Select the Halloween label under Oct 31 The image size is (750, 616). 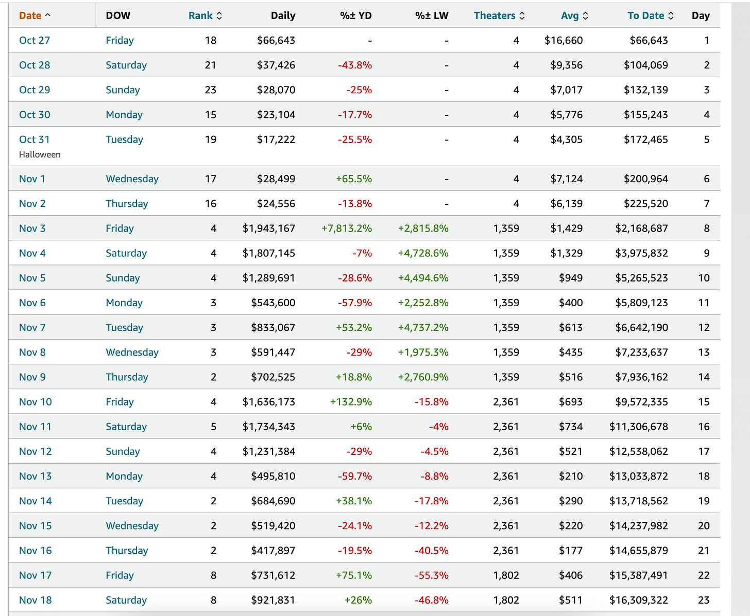pos(40,154)
